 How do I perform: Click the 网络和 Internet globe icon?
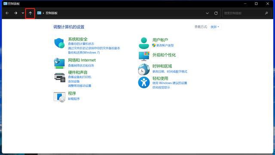[59, 63]
